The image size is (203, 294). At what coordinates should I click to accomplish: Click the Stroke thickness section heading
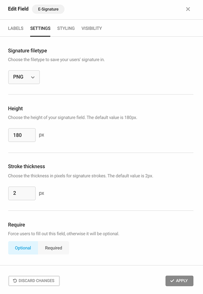(26, 167)
